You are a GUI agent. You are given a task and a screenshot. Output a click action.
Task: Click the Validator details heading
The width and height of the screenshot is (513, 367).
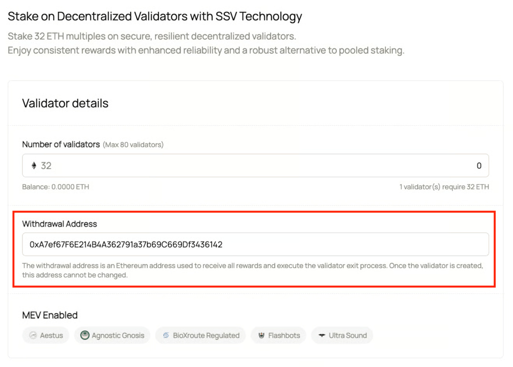(65, 103)
